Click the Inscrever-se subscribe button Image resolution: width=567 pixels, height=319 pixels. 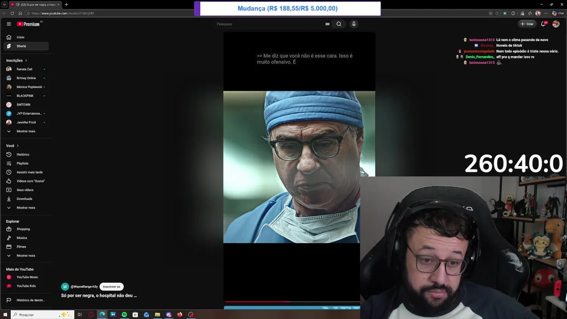[x=112, y=287]
